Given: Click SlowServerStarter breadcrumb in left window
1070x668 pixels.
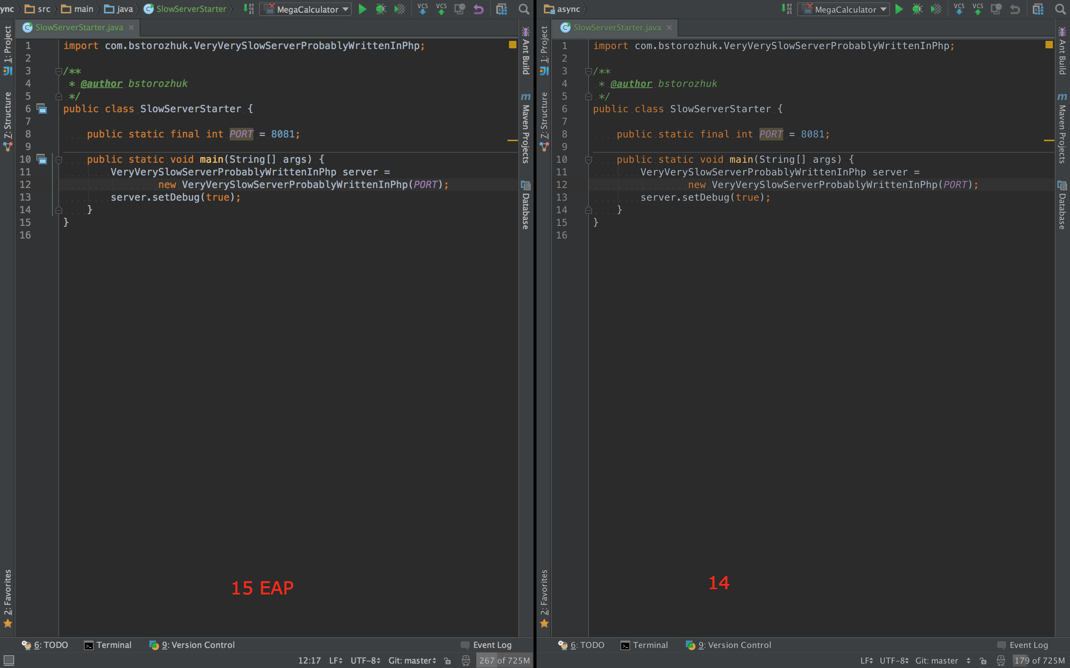Looking at the screenshot, I should tap(185, 9).
